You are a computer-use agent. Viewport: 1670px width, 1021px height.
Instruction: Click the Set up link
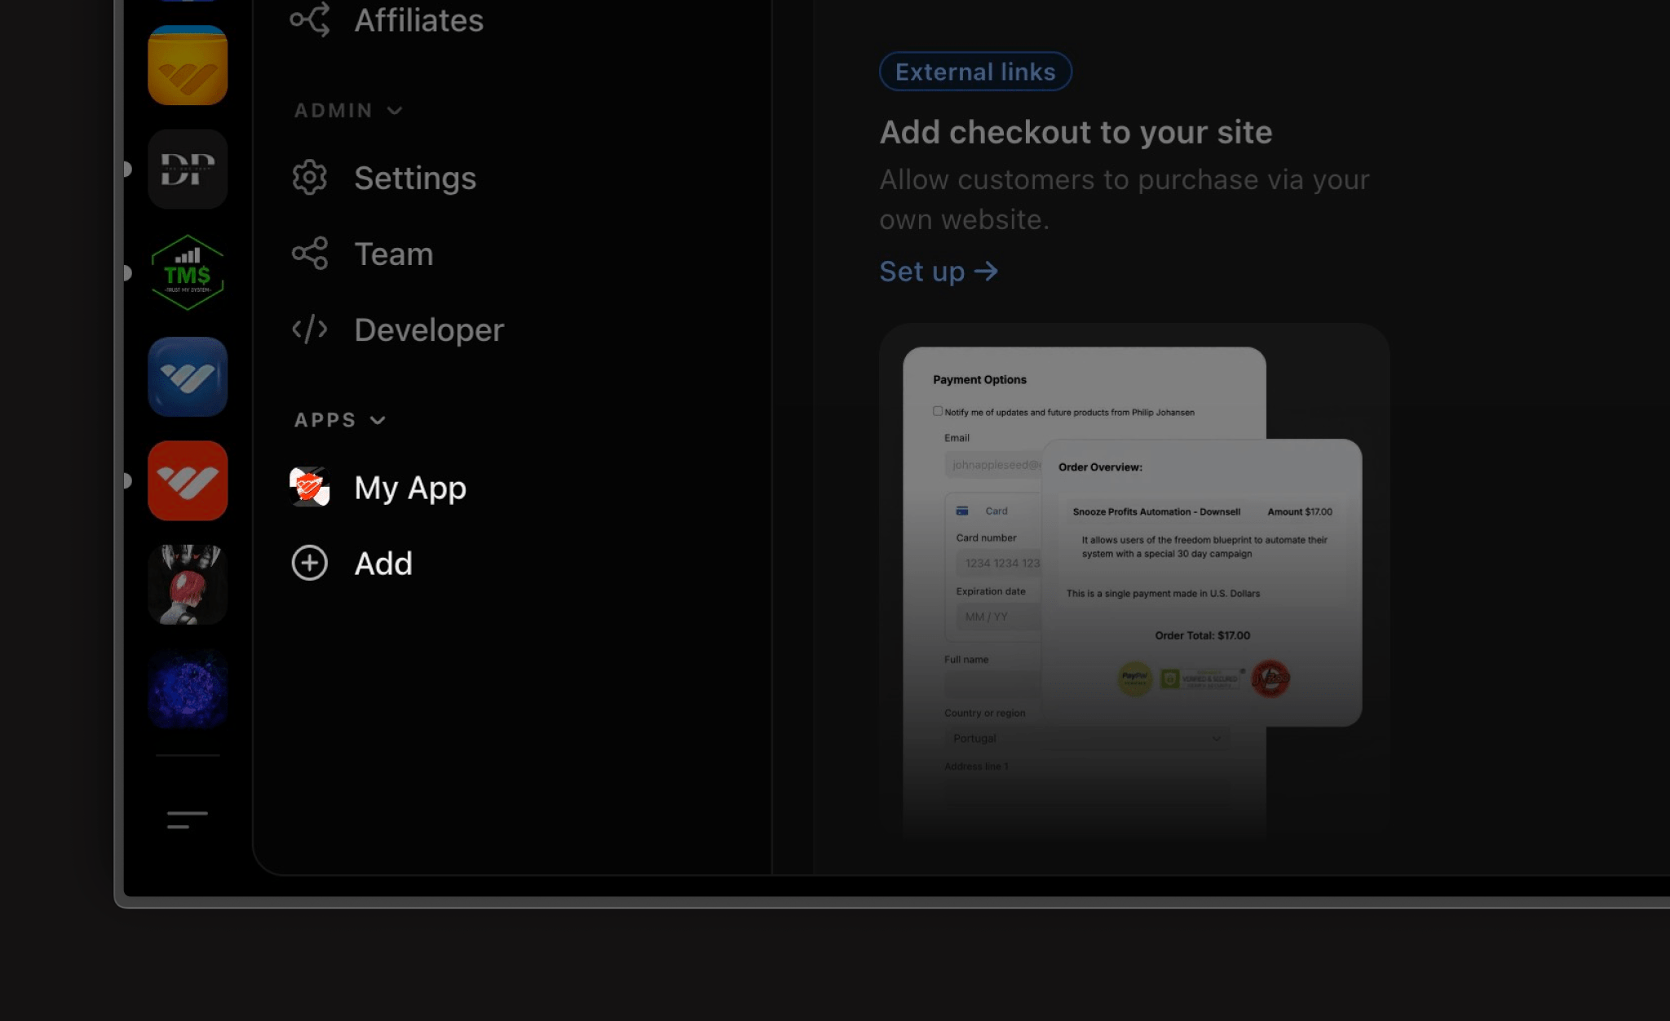coord(938,271)
